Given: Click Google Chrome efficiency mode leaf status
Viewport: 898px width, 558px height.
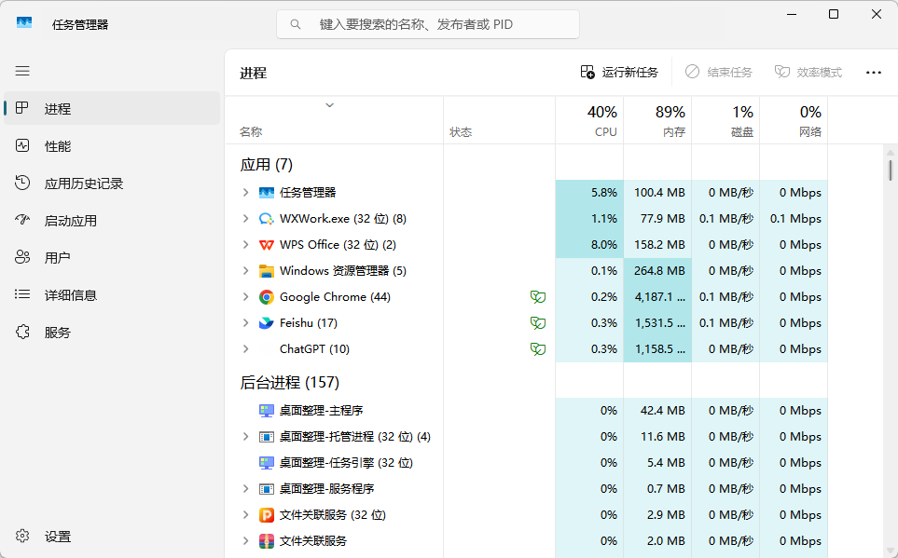Looking at the screenshot, I should pos(538,297).
